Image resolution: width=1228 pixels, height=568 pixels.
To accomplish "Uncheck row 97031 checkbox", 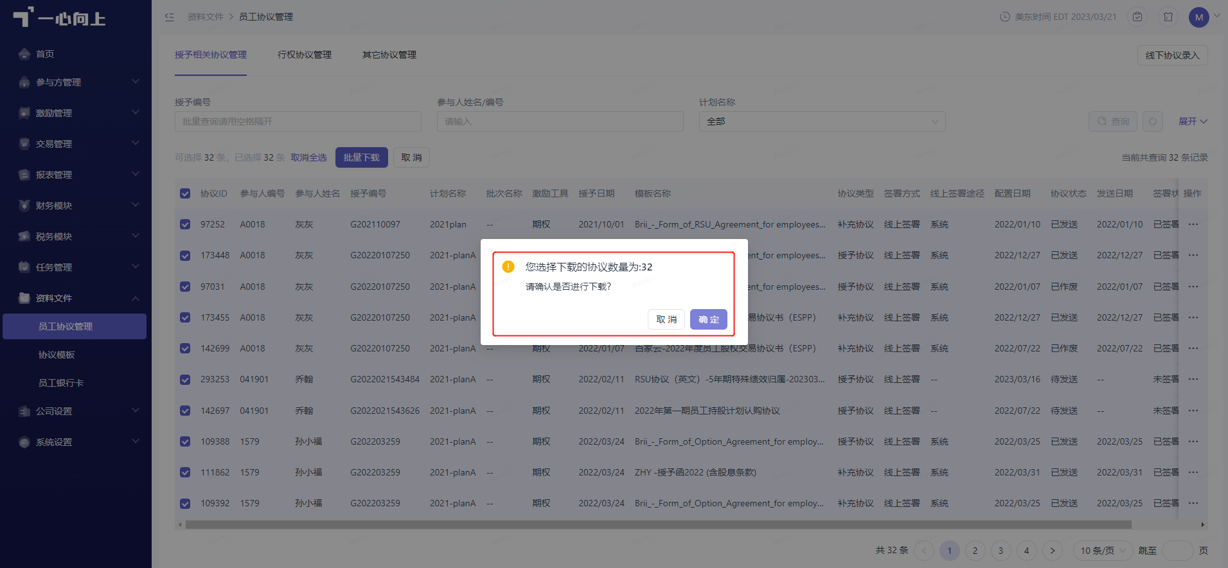I will pos(185,287).
